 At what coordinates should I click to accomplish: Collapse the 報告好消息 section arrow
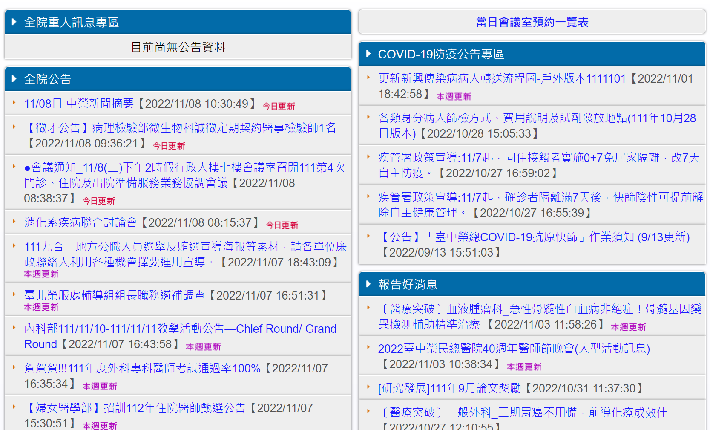click(x=368, y=284)
